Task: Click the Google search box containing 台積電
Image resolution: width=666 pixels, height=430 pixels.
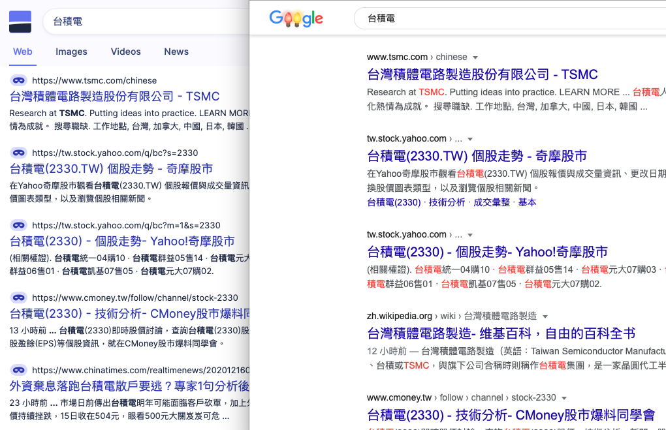Action: click(x=510, y=18)
